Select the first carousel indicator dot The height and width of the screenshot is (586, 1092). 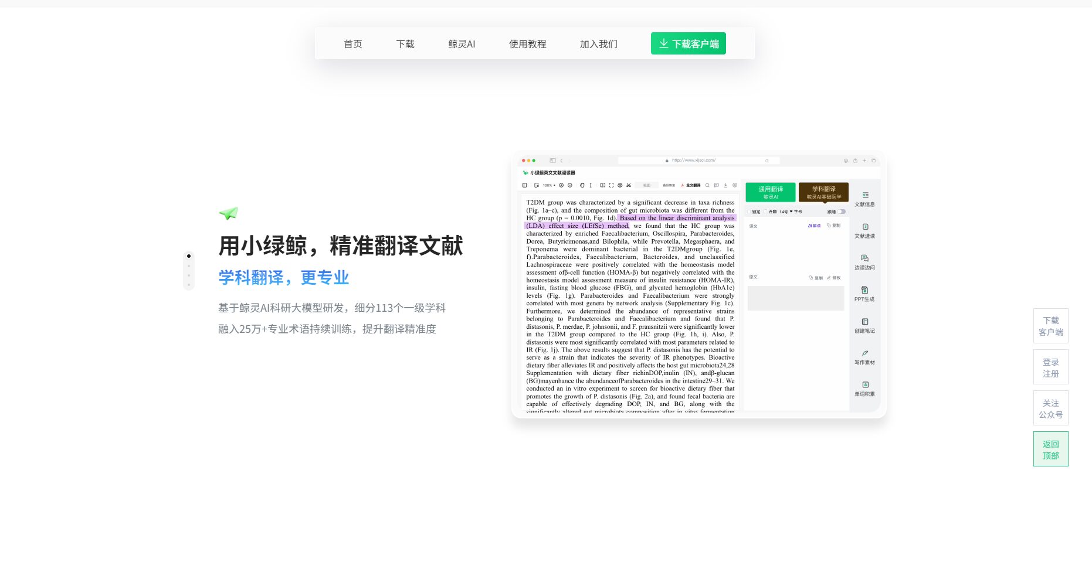pos(189,256)
